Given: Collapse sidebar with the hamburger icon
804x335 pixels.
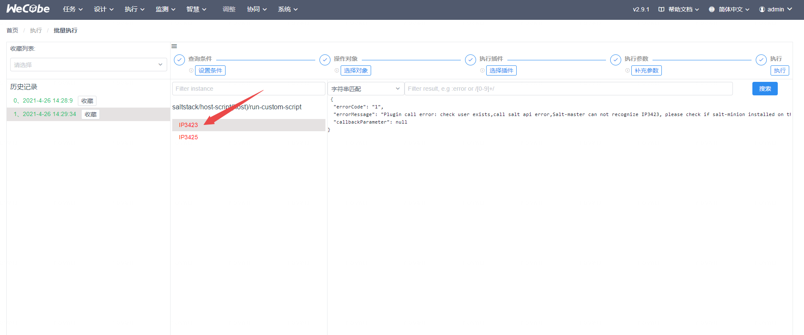Looking at the screenshot, I should [174, 46].
